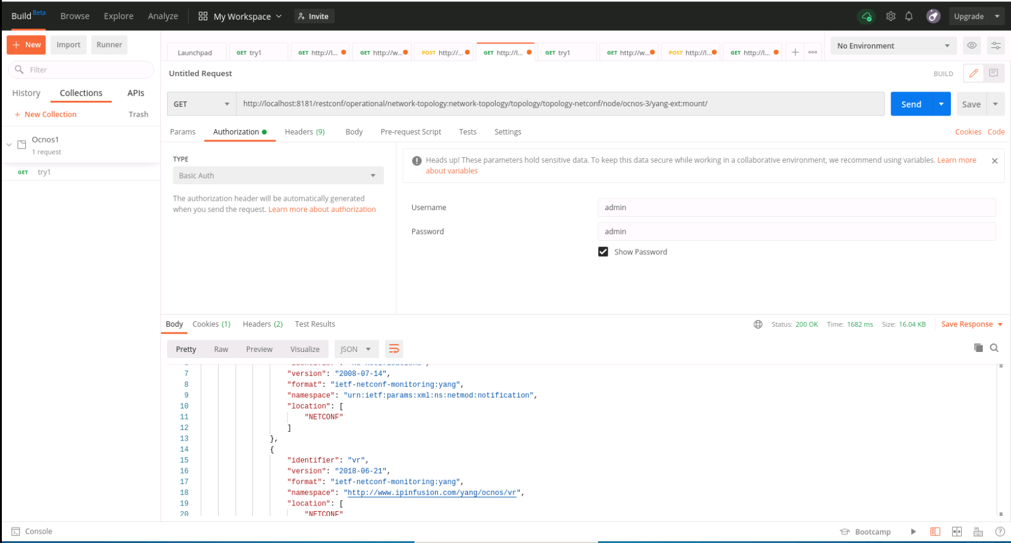Switch to the Headers (9) request tab
Screen dimensions: 1011x543
[x=305, y=132]
